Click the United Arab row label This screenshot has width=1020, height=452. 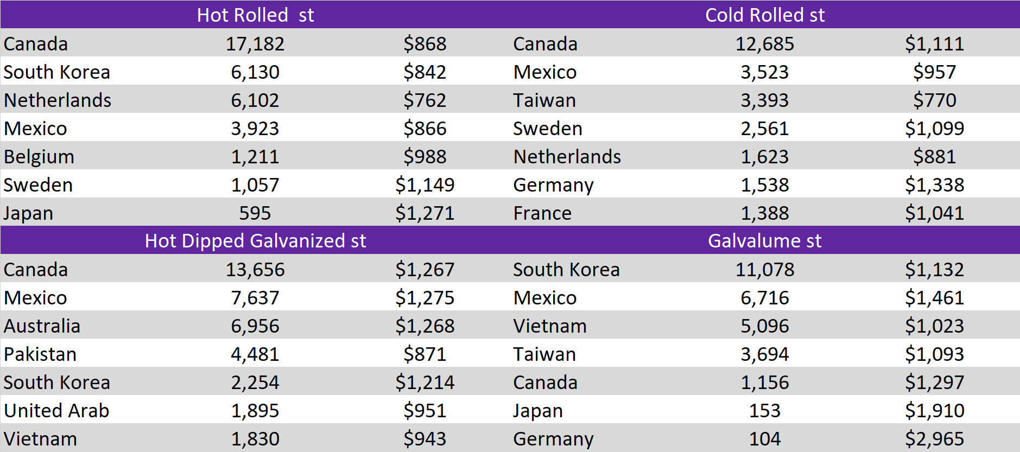pos(56,411)
